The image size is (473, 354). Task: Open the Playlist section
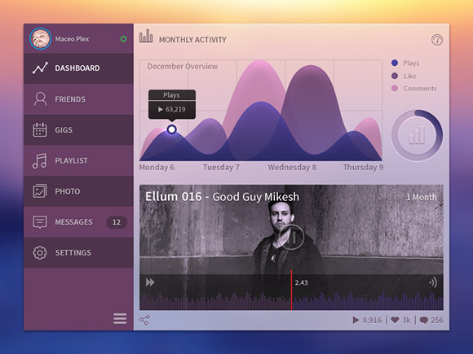coord(78,160)
